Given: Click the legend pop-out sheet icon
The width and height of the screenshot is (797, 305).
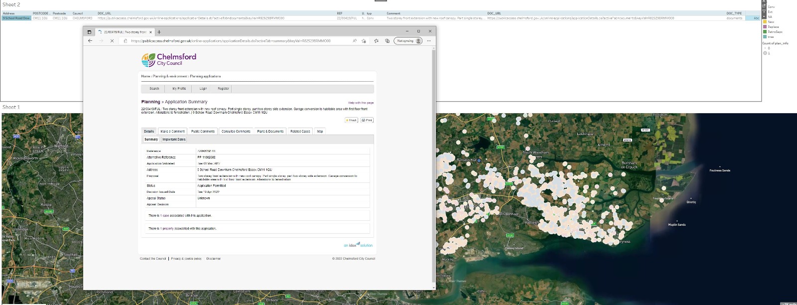Looking at the screenshot, I should point(764,6).
